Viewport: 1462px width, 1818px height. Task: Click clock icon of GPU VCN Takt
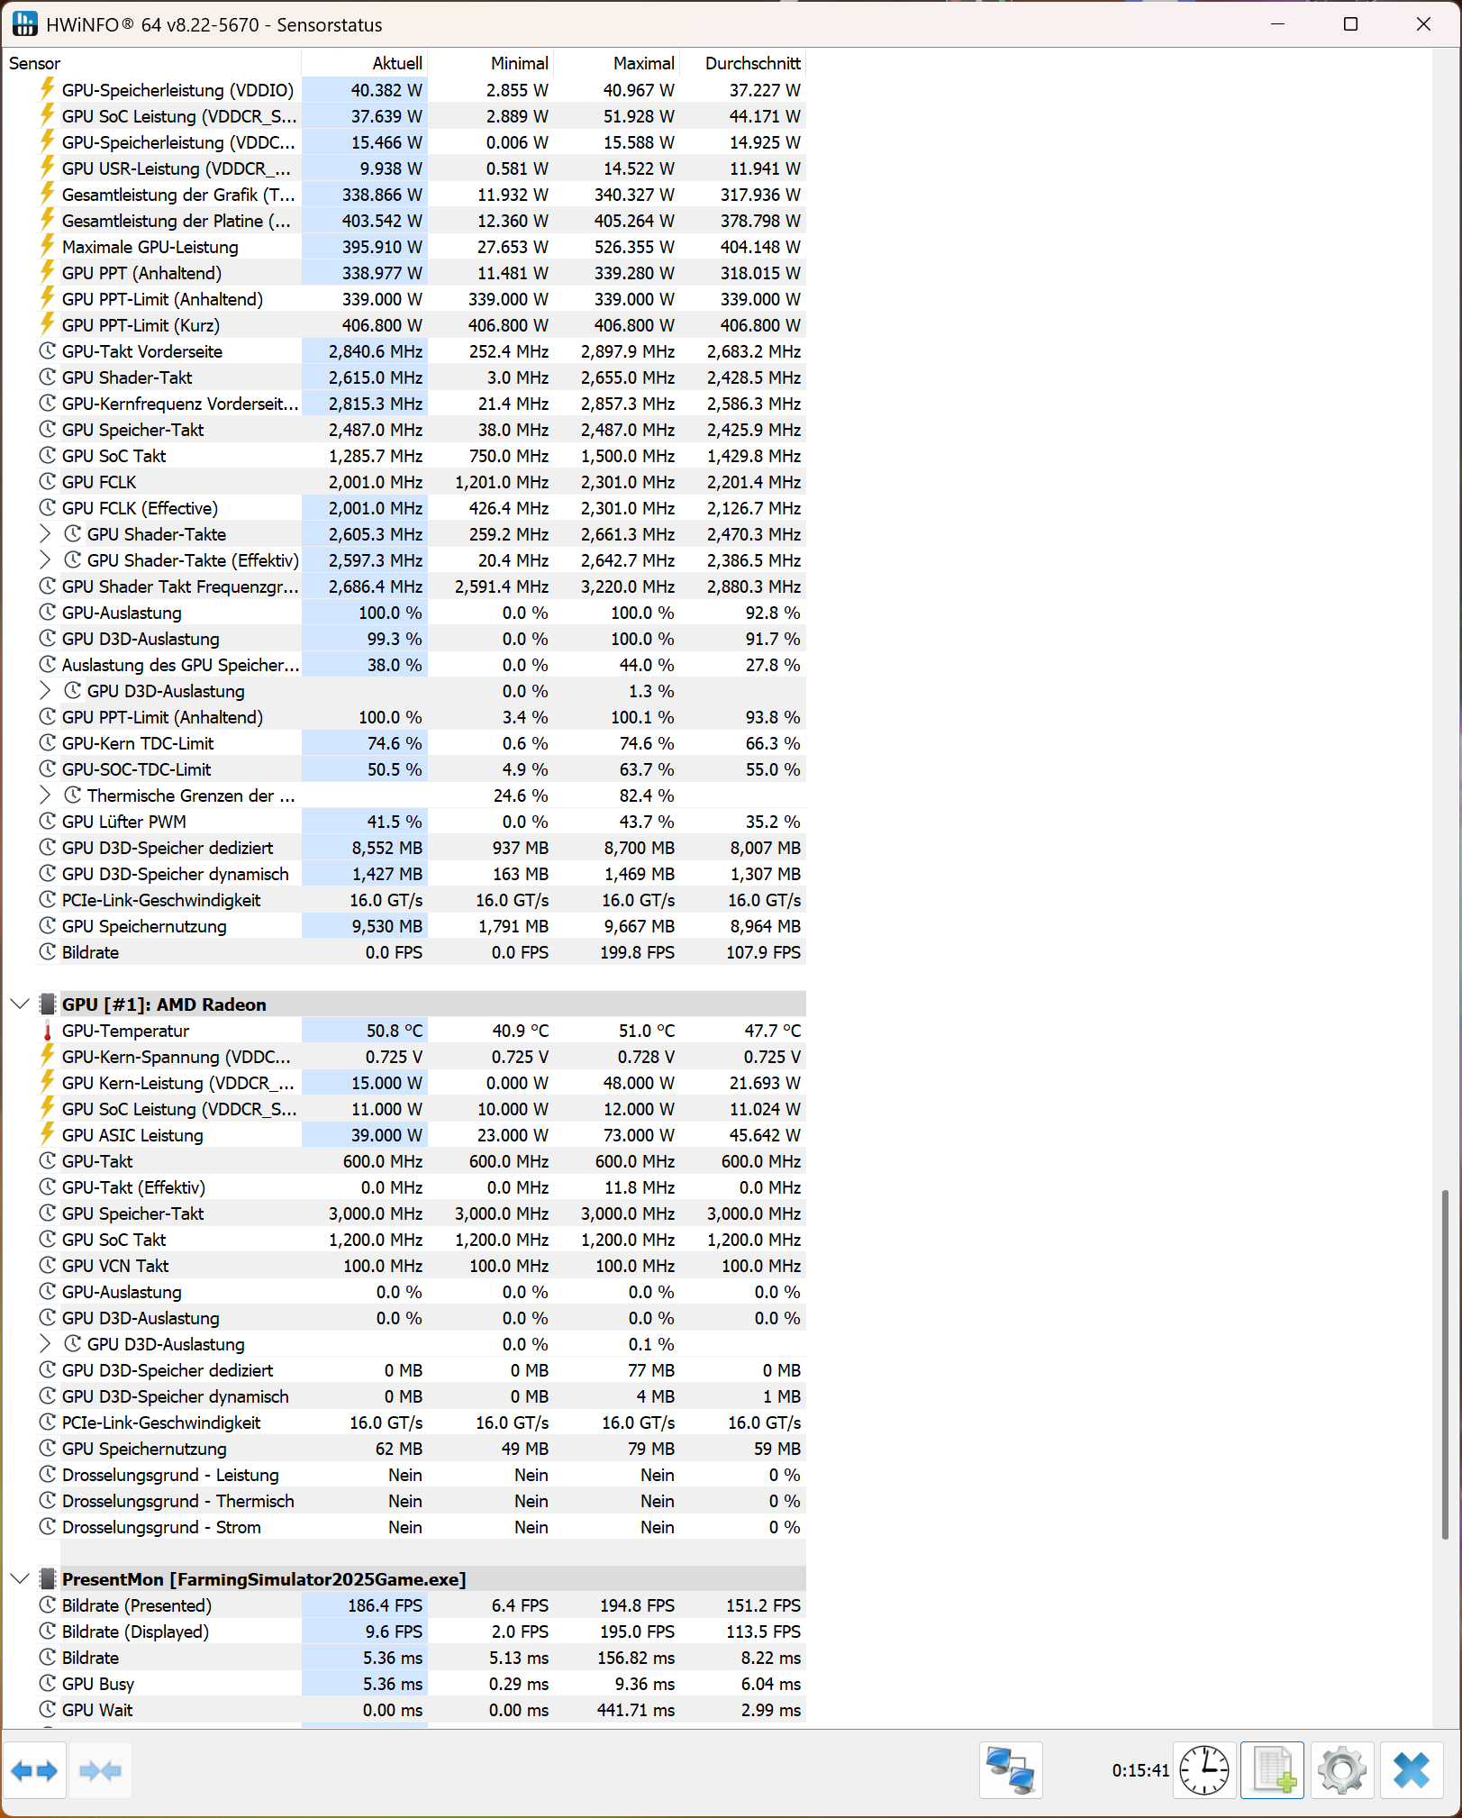point(48,1266)
